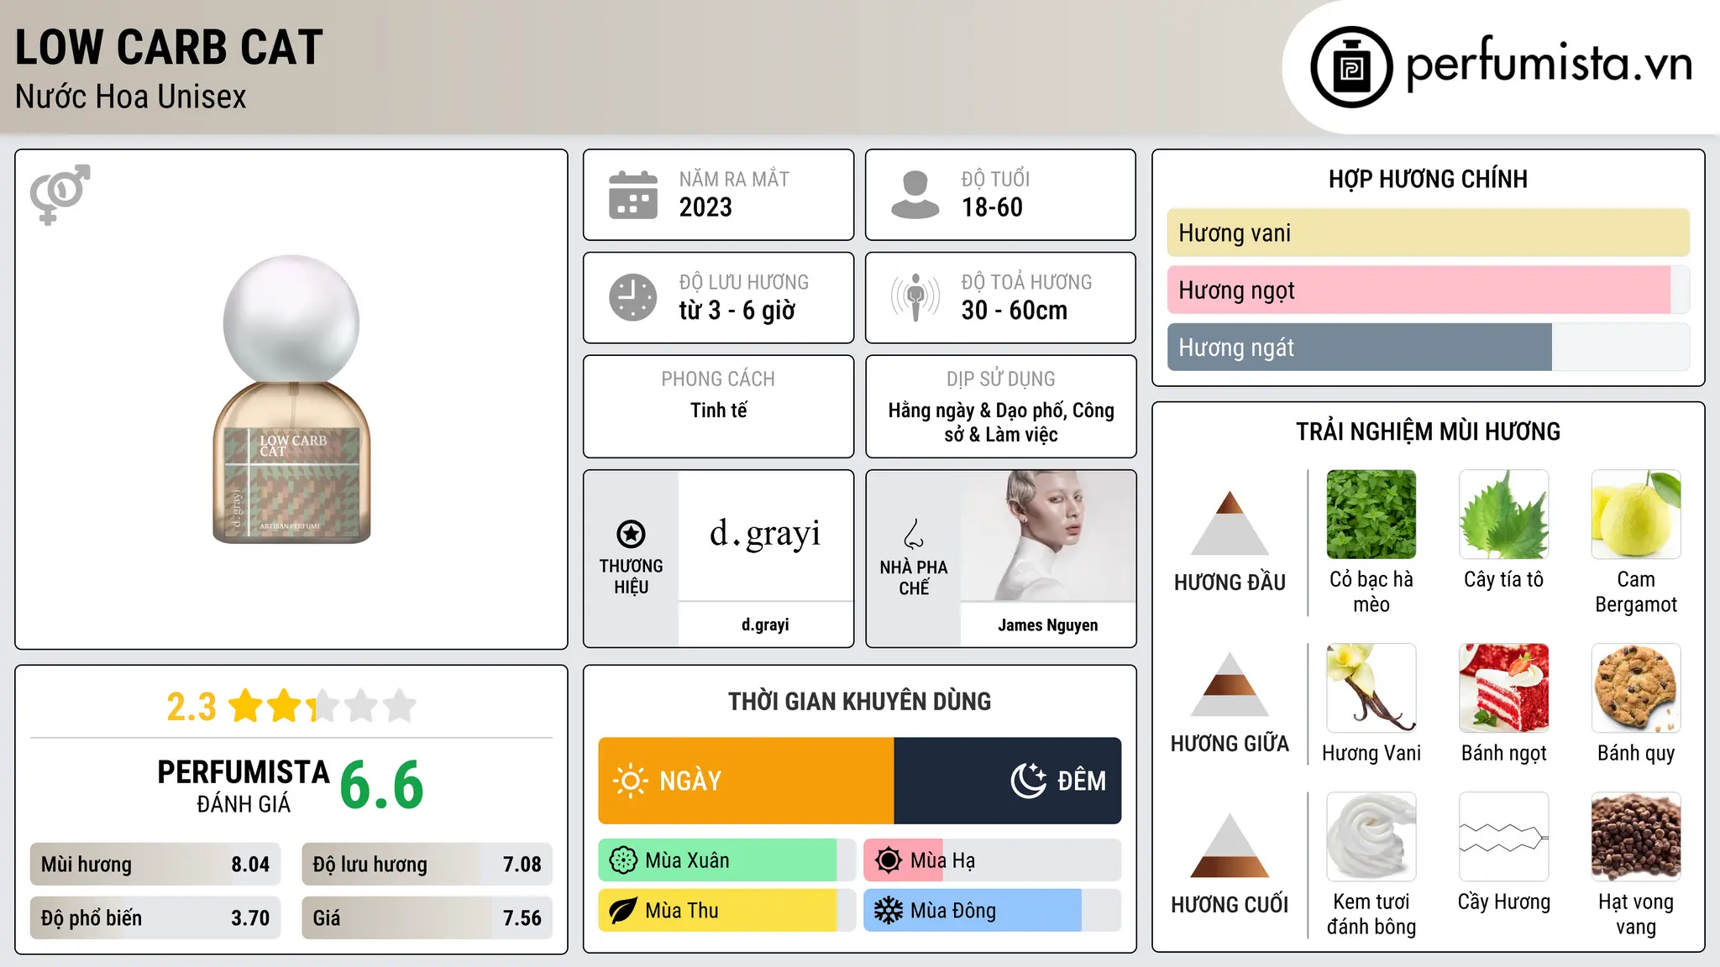Open the perfumista.vn site name
The image size is (1720, 967).
coord(1550,64)
